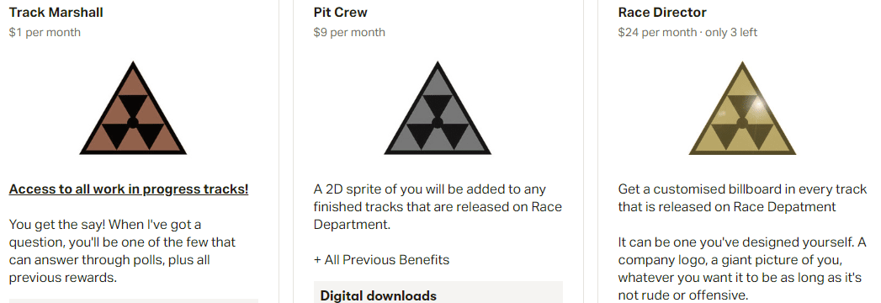Click the gold Race Director triangle badge
This screenshot has height=303, width=881.
pos(742,108)
